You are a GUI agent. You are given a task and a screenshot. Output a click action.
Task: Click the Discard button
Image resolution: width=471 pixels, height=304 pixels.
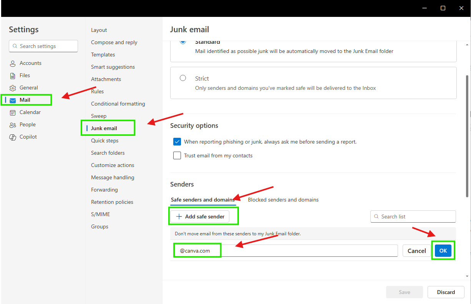446,292
